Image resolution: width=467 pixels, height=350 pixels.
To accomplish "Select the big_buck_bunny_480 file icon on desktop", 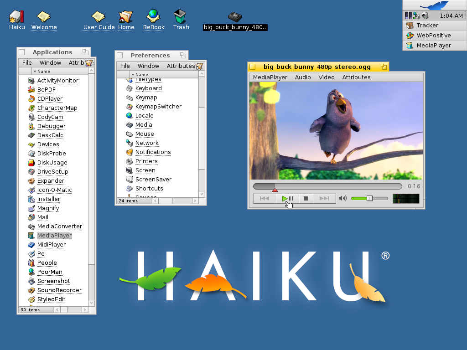I will pyautogui.click(x=235, y=16).
